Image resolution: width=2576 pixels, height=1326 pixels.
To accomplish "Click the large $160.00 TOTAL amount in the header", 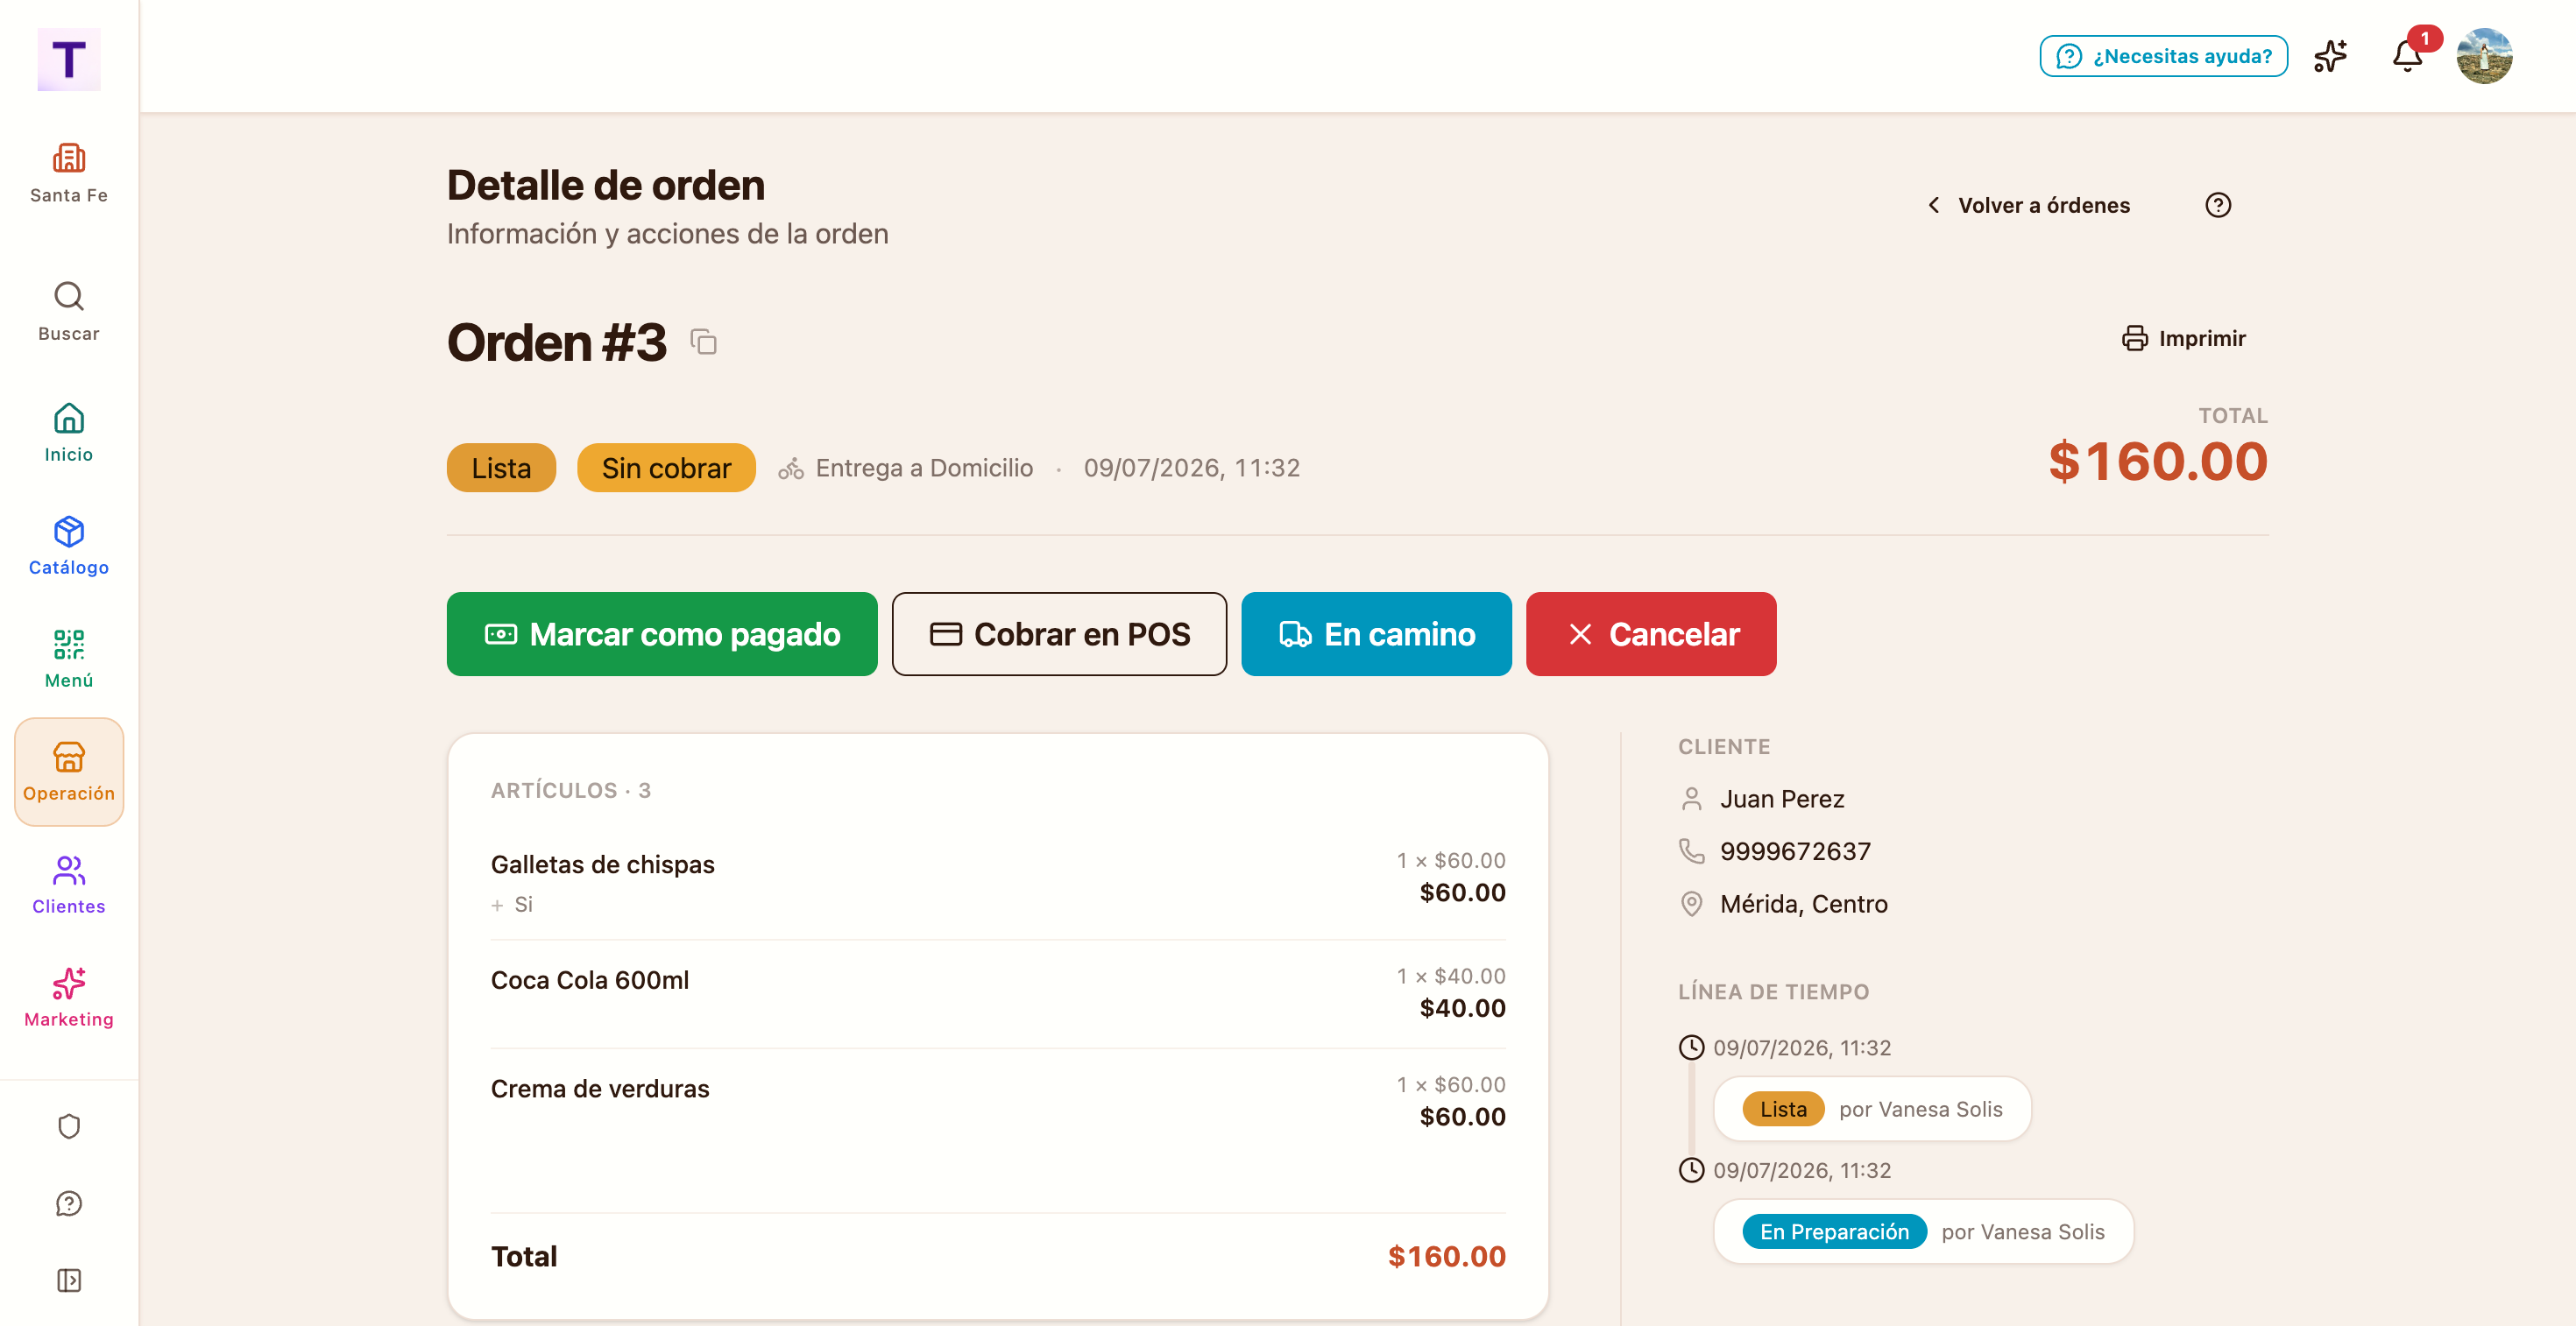I will coord(2158,462).
